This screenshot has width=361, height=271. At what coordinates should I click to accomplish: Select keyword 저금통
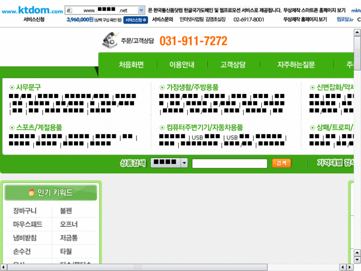pyautogui.click(x=69, y=238)
